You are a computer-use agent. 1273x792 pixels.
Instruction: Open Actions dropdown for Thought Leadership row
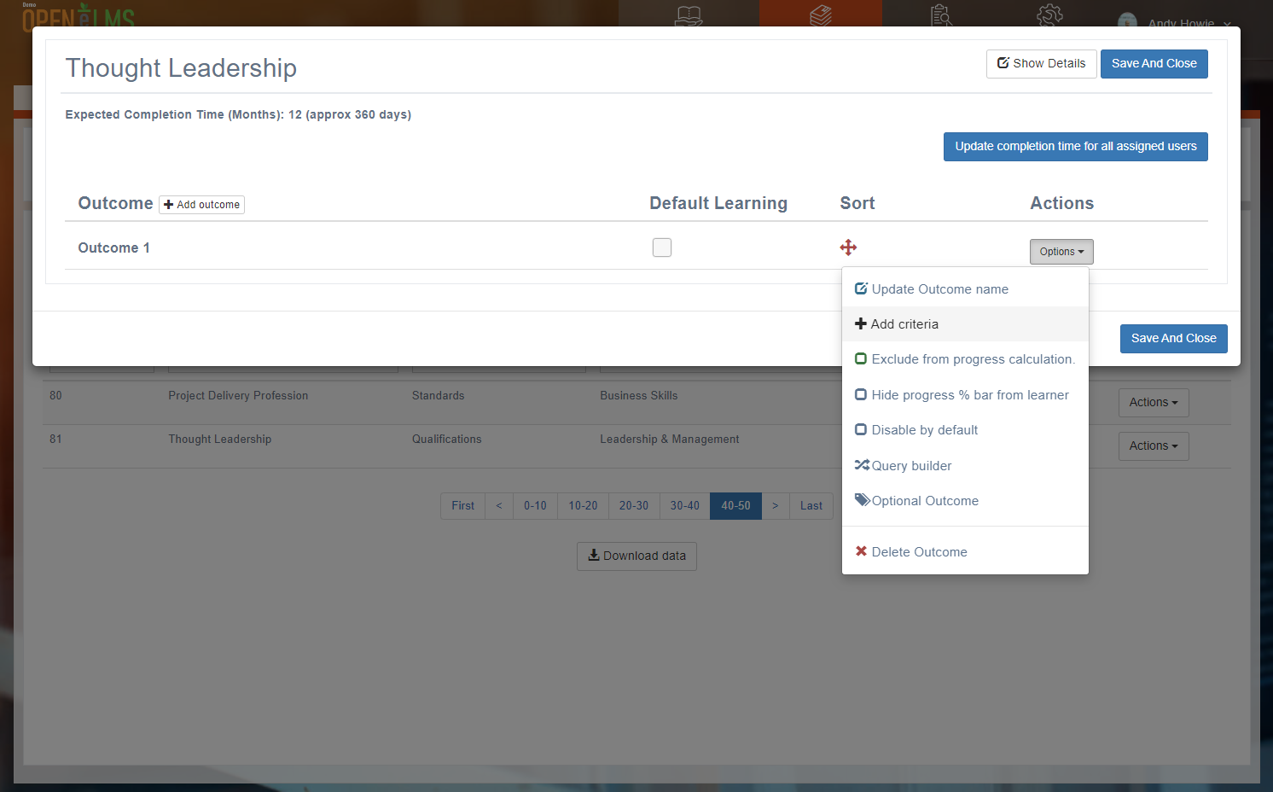click(1154, 446)
